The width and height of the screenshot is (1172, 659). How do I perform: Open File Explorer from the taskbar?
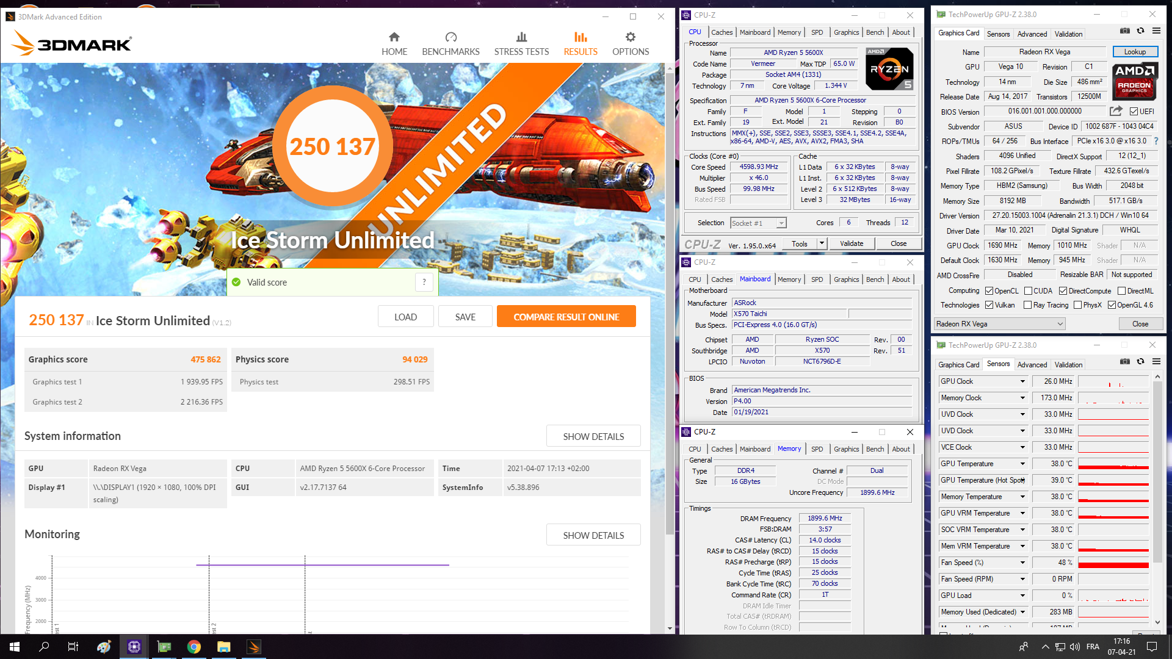pyautogui.click(x=223, y=647)
